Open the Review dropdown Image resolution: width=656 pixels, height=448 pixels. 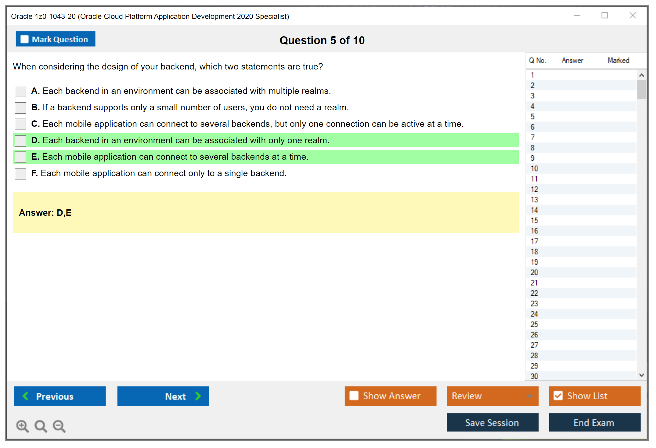pos(492,396)
